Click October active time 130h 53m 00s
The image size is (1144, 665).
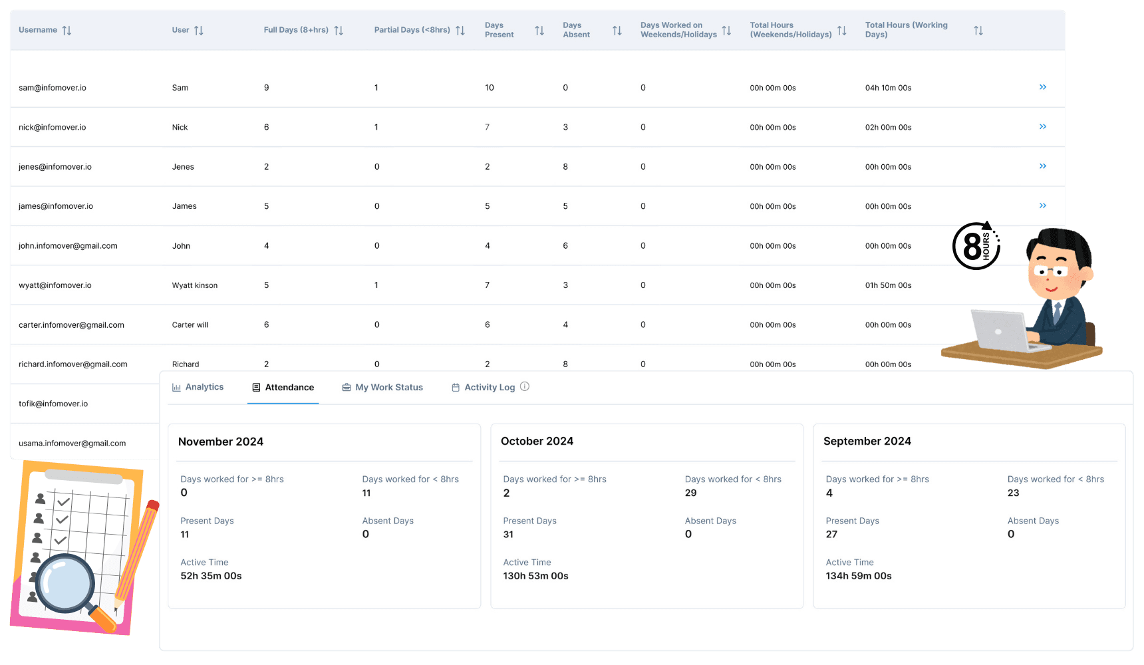coord(536,576)
